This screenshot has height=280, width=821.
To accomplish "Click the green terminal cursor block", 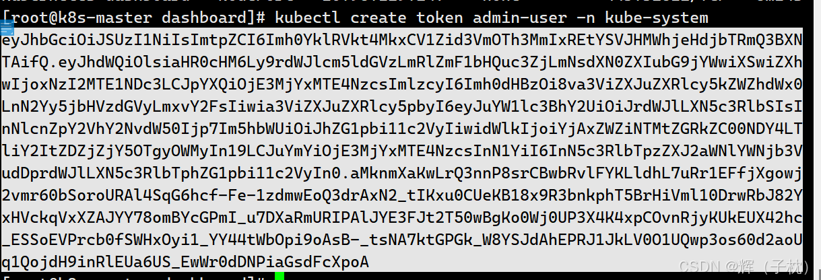I will pos(280,277).
